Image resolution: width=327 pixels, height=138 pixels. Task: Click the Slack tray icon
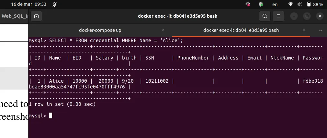[x=248, y=5]
